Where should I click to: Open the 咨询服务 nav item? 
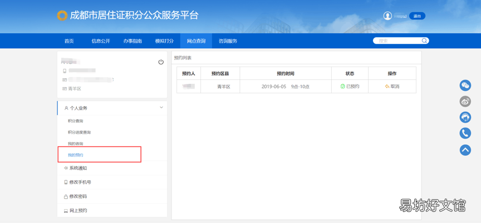pos(228,41)
